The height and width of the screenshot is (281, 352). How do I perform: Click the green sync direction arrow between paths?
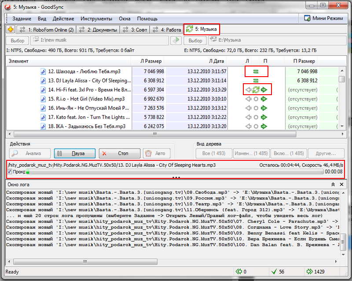coord(176,41)
